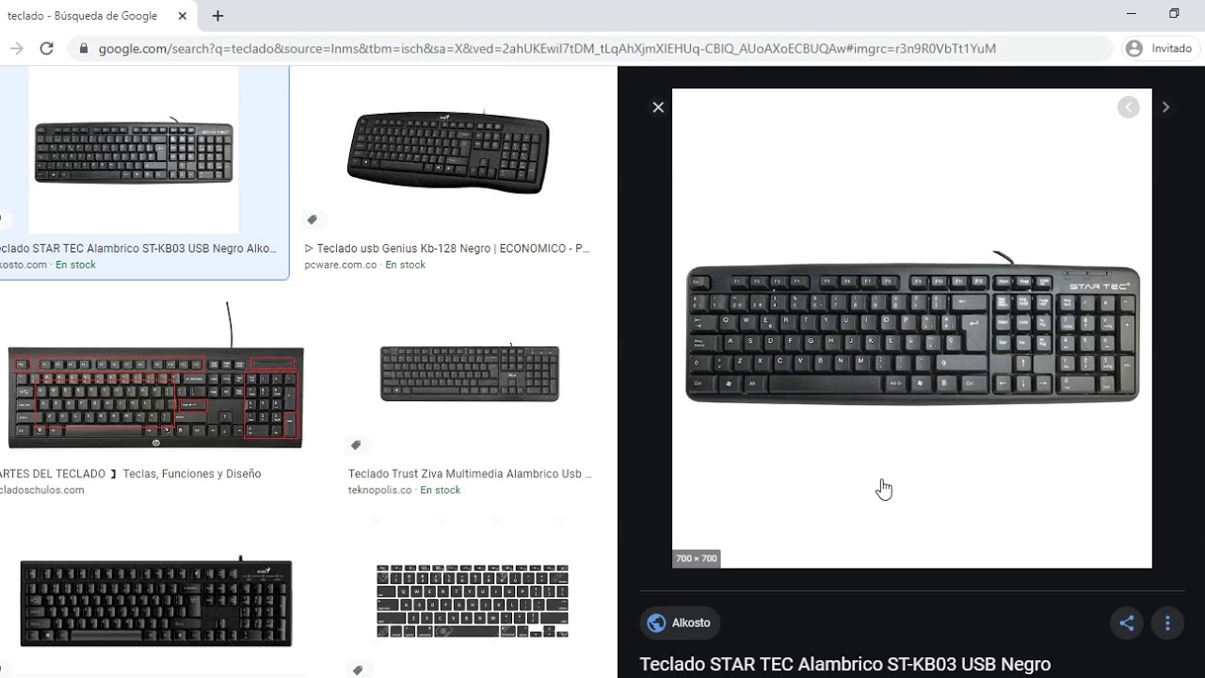Image resolution: width=1205 pixels, height=678 pixels.
Task: Open Teclado STAR TEC Alambrico title link
Action: [844, 664]
